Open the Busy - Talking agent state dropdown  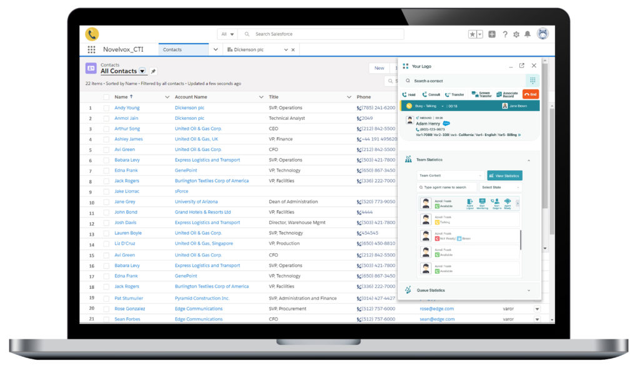pos(442,106)
